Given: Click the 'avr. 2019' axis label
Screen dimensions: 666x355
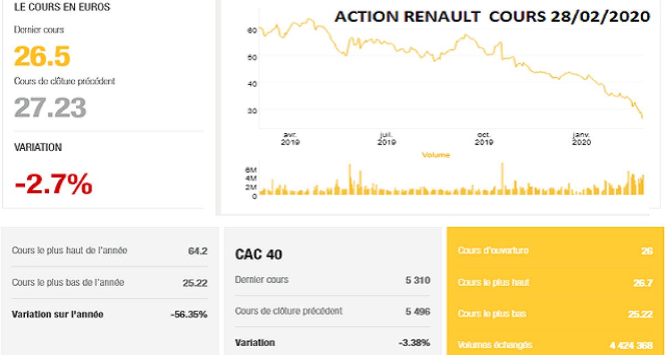Looking at the screenshot, I should click(x=290, y=139).
